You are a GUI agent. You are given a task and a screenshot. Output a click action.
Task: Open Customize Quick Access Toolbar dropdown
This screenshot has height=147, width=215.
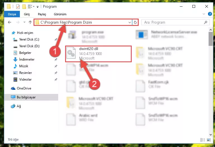click(37, 7)
